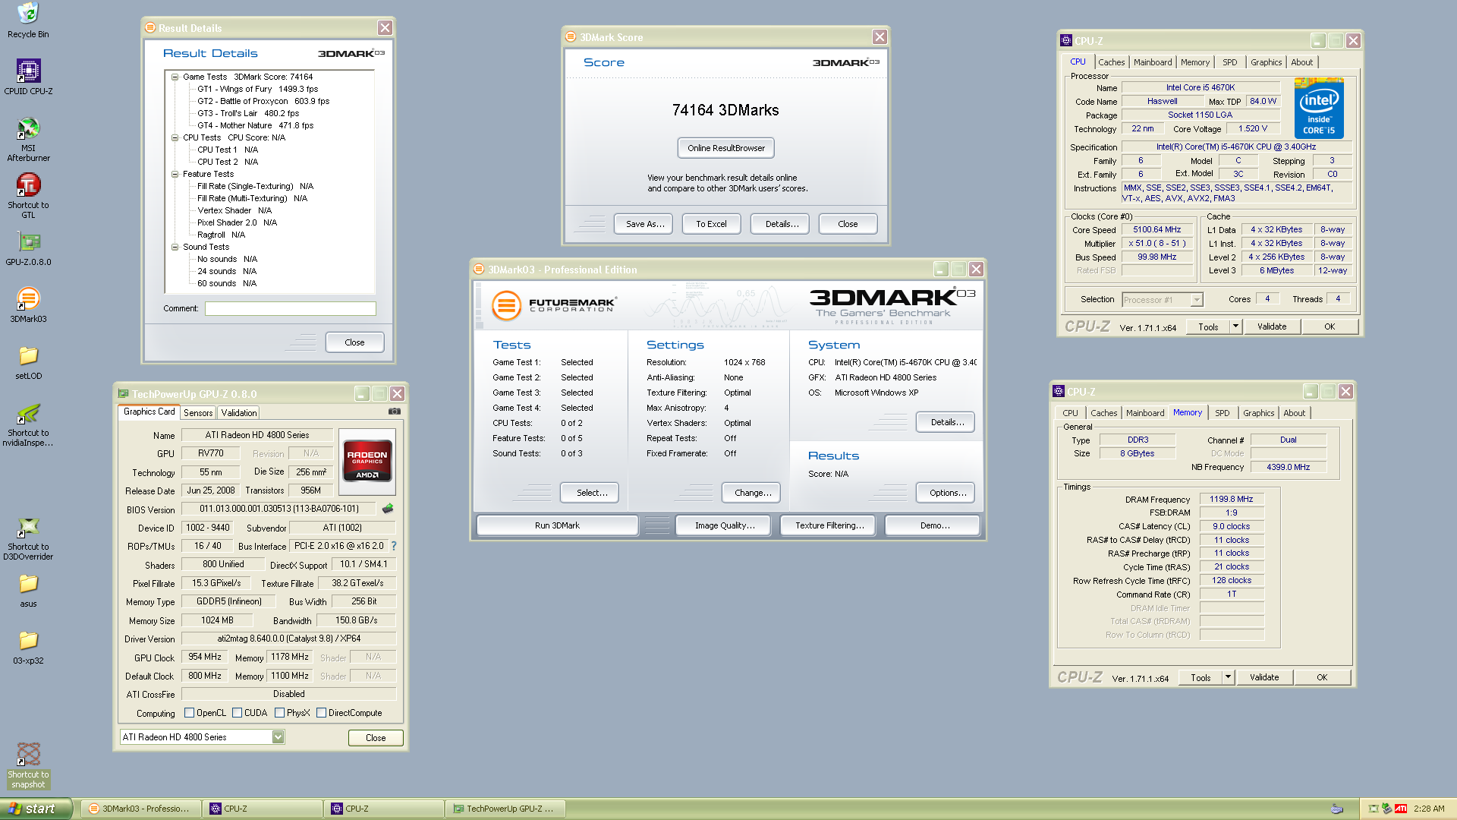Collapse the Game Tests tree node

(175, 77)
